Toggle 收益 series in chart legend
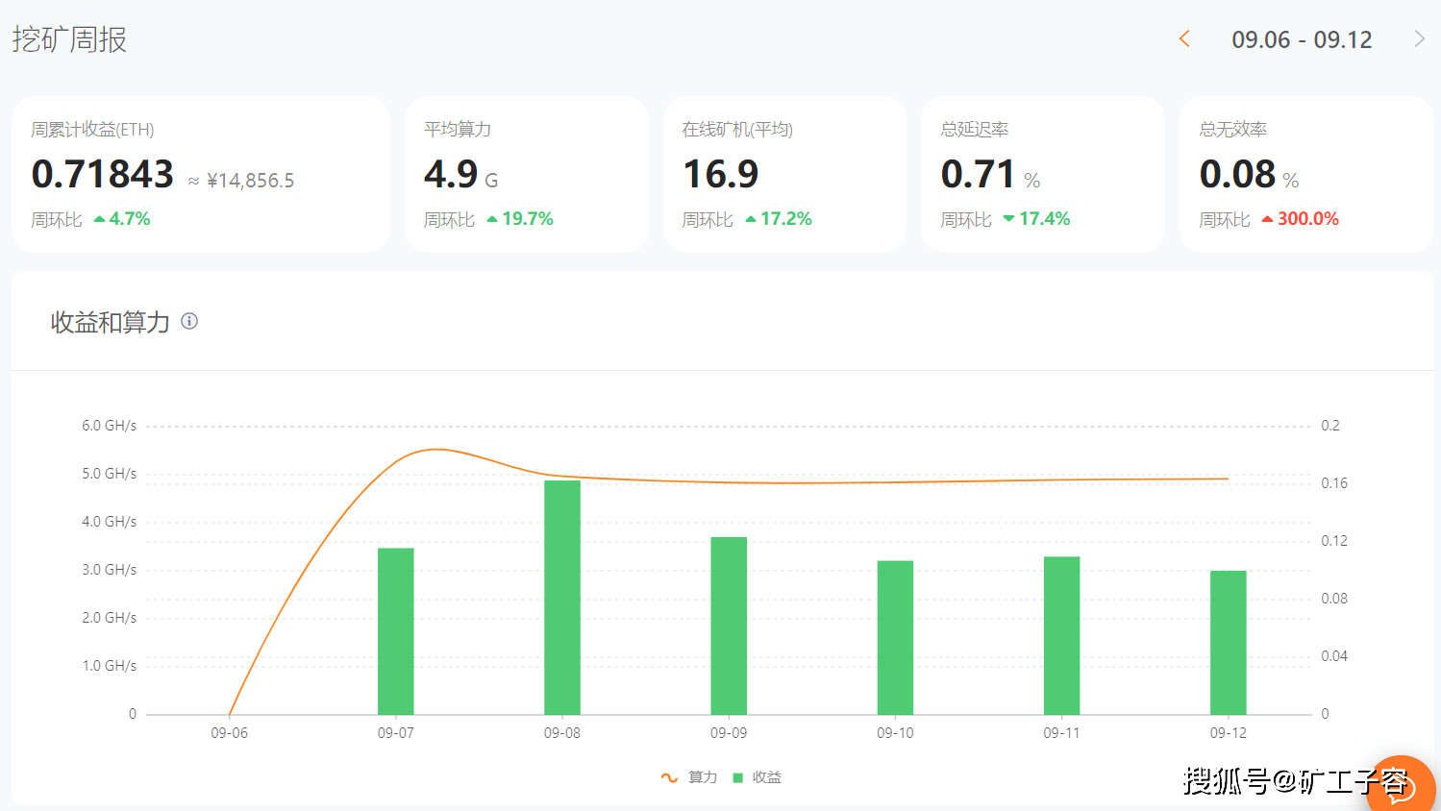1441x811 pixels. (758, 777)
